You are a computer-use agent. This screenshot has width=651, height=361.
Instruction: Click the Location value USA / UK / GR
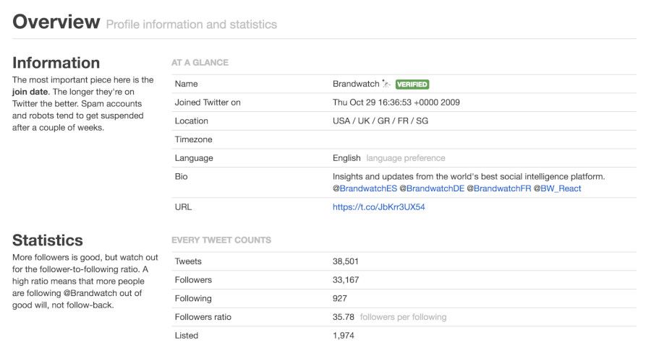(380, 121)
